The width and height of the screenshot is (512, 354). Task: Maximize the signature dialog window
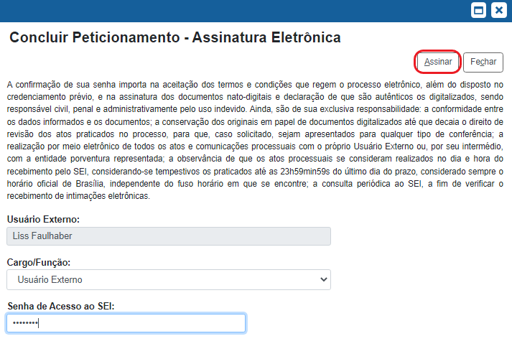pos(478,10)
